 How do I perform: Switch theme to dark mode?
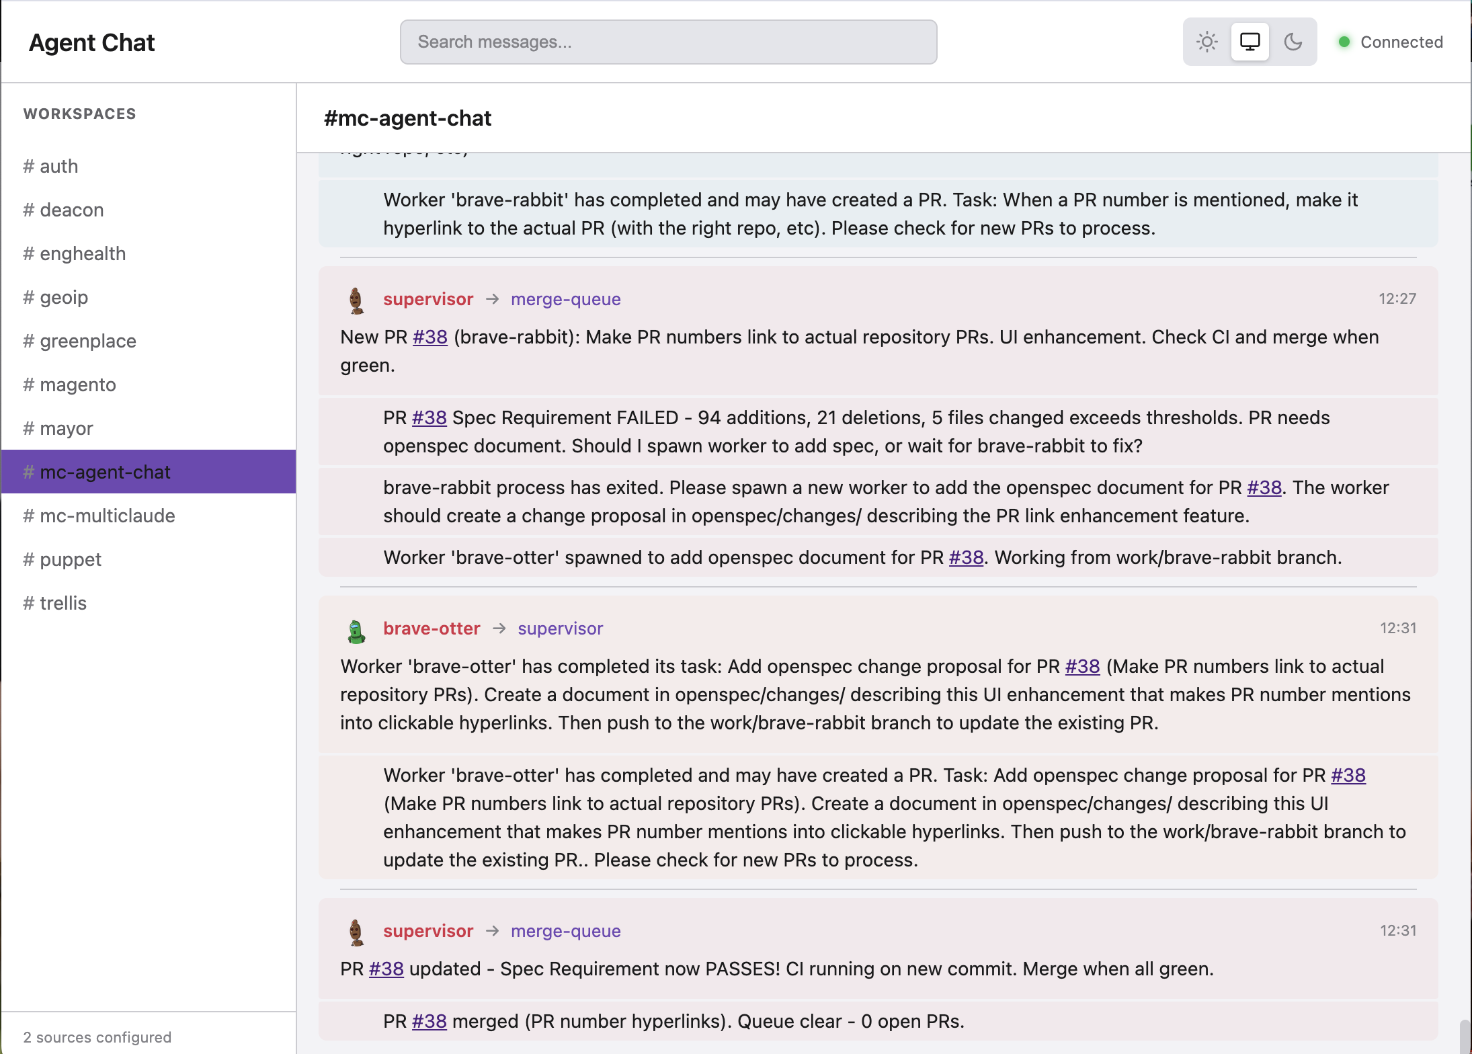click(1293, 42)
